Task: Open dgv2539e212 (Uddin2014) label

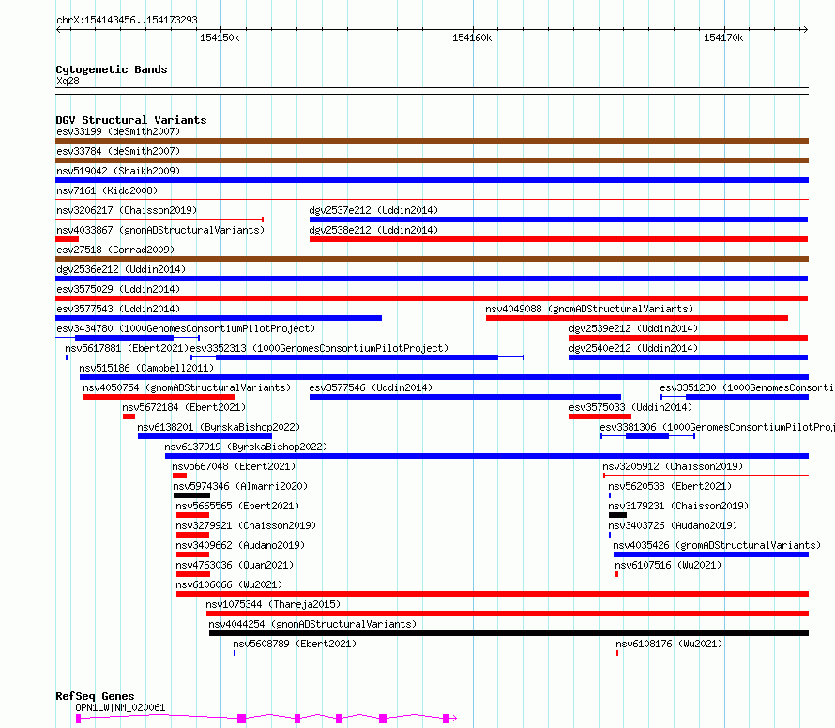Action: tap(633, 328)
